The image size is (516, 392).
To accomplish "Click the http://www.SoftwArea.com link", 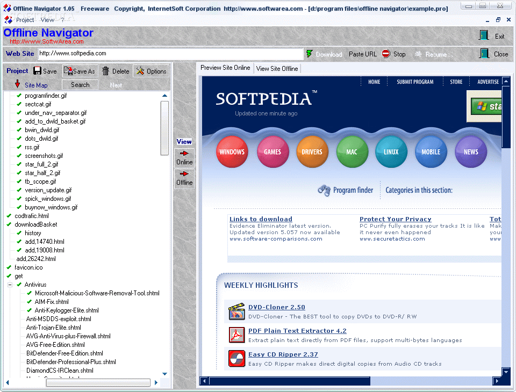I will pyautogui.click(x=46, y=41).
